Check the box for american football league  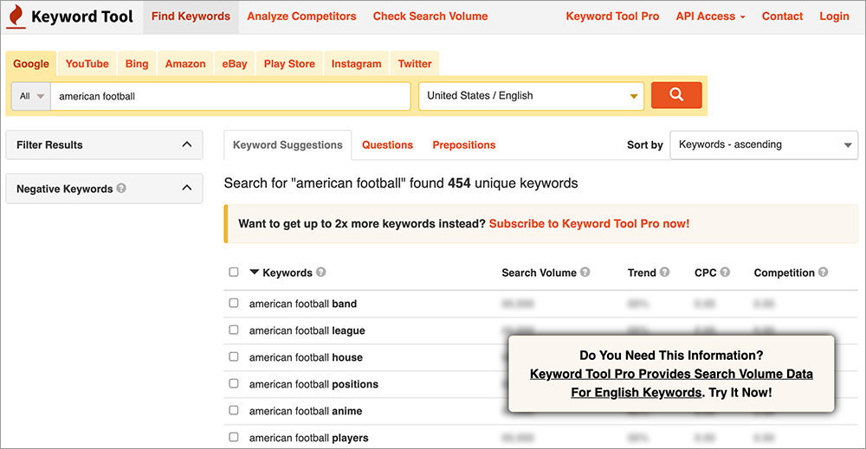click(x=234, y=330)
